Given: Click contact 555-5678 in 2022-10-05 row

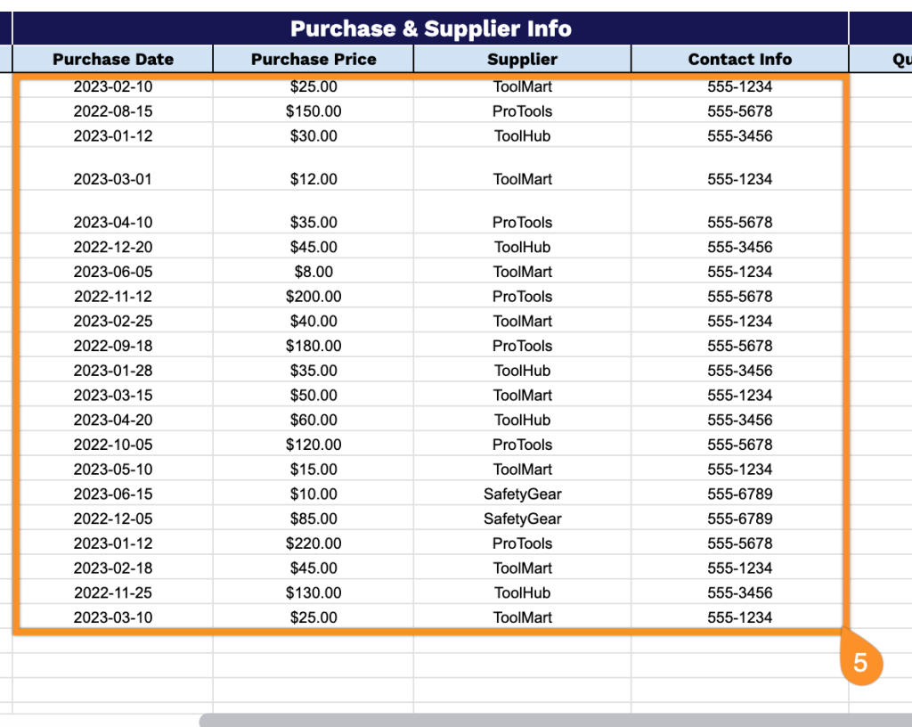Looking at the screenshot, I should point(740,445).
